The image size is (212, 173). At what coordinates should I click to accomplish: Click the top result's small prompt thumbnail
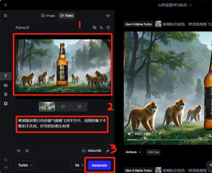(x=158, y=24)
